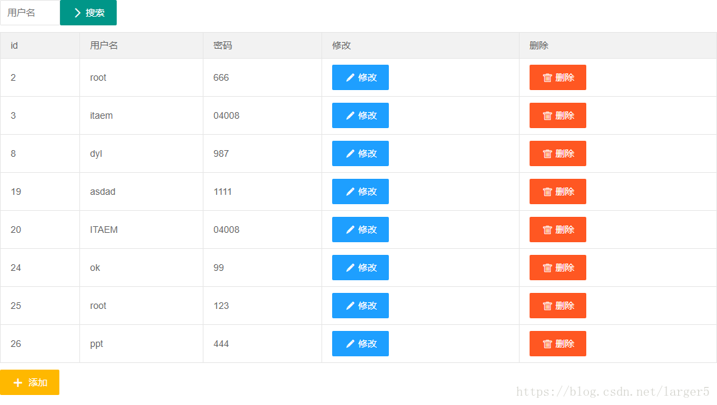Viewport: 717px width, 405px height.
Task: Delete the root user with id 25
Action: 558,305
